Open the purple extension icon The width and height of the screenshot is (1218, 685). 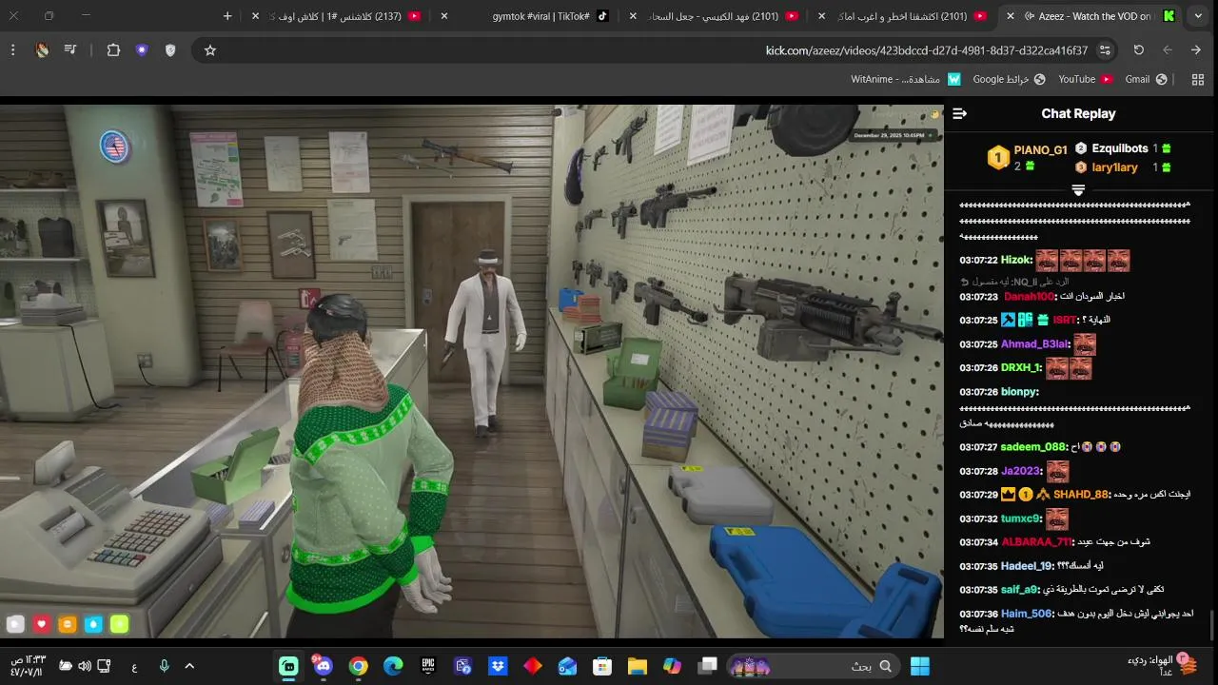[x=142, y=50]
